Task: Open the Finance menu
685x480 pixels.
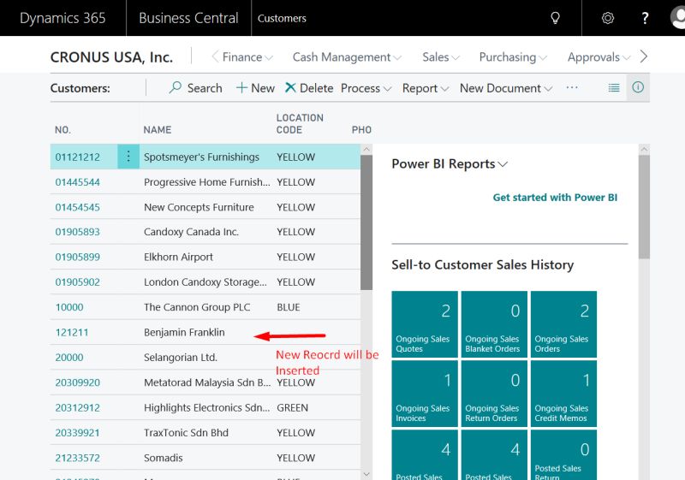Action: click(247, 57)
